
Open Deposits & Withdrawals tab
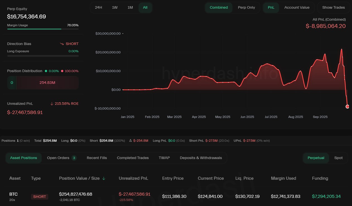(x=201, y=158)
